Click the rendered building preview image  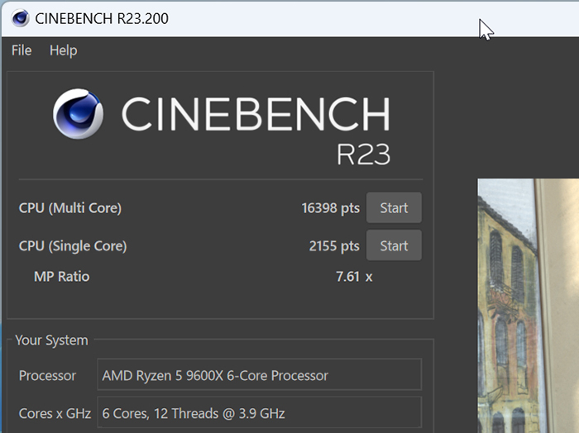tap(528, 306)
